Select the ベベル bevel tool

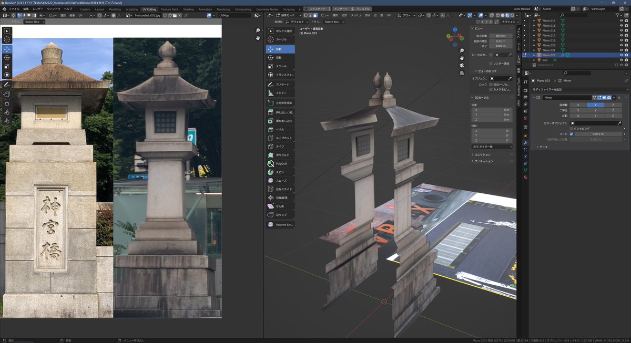[x=280, y=129]
